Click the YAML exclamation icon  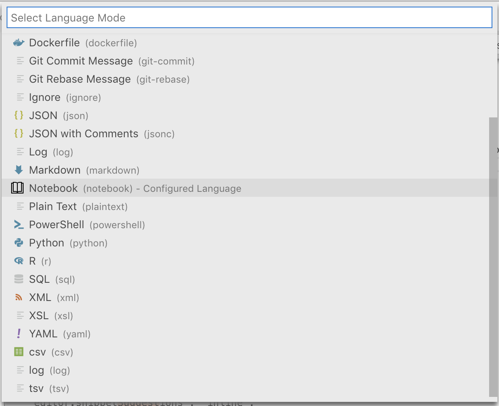click(19, 333)
